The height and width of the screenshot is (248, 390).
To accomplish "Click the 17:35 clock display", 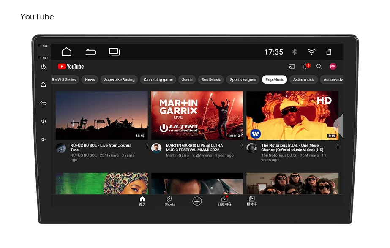I will (x=274, y=52).
